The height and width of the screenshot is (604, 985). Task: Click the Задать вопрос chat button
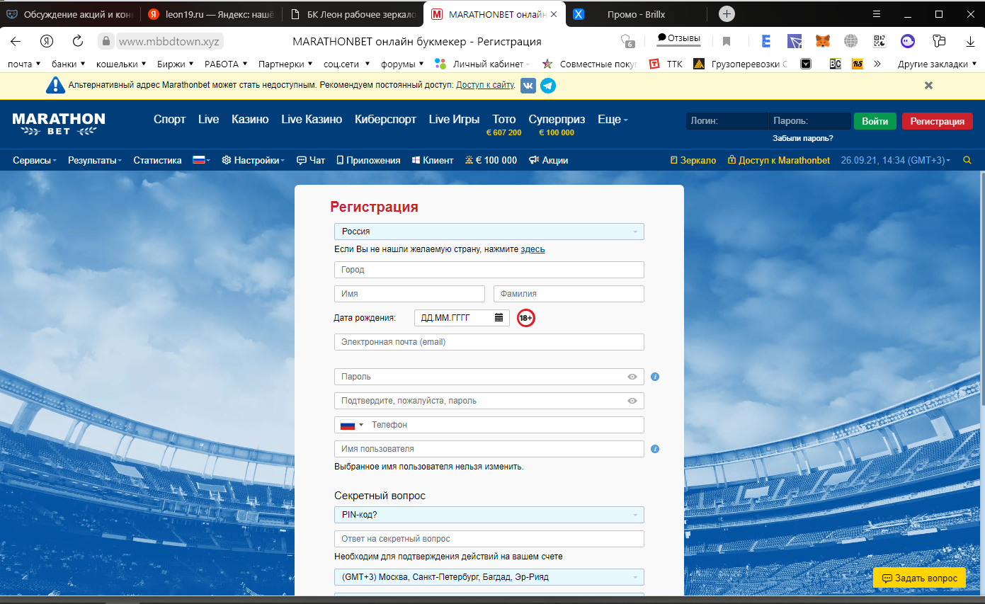[919, 578]
